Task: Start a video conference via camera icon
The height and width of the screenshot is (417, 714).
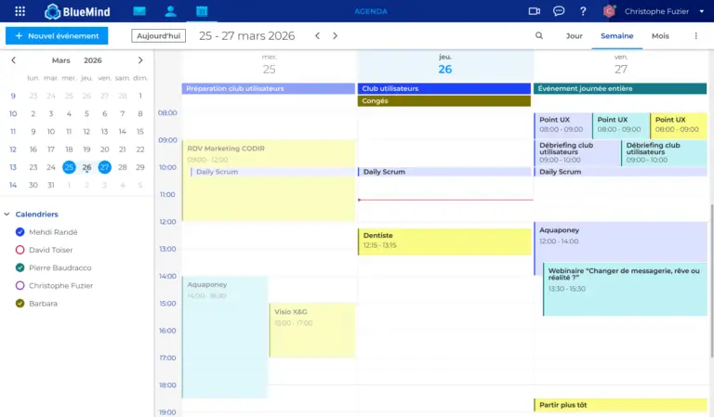Action: click(x=535, y=11)
